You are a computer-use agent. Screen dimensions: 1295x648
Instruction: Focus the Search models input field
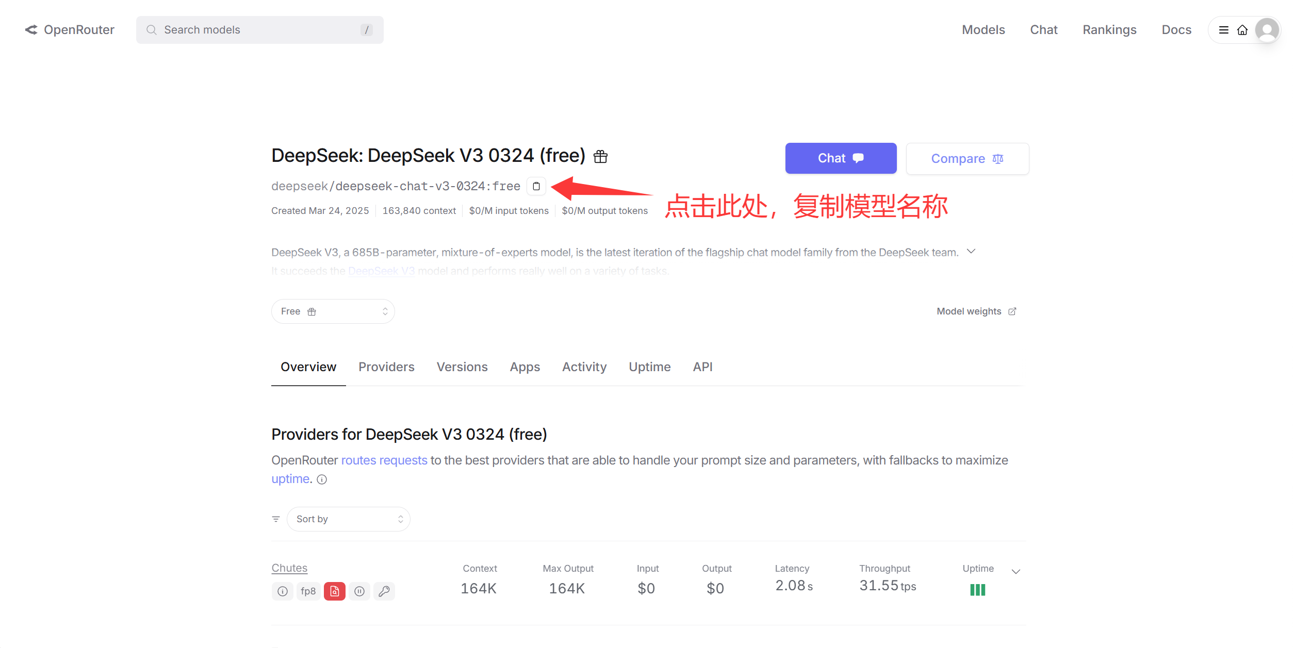[260, 30]
